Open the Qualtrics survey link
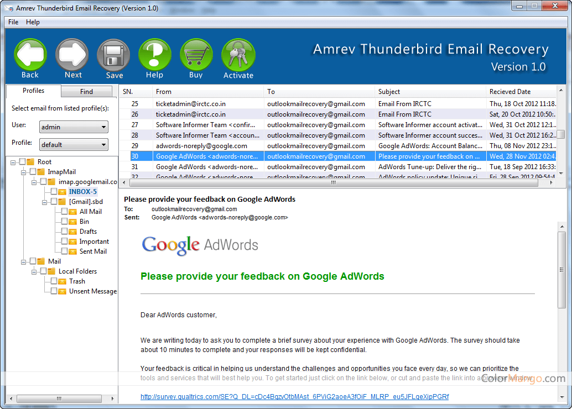 294,397
